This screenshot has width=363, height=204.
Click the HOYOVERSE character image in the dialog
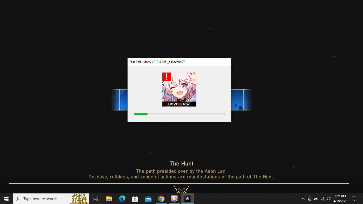(x=179, y=89)
